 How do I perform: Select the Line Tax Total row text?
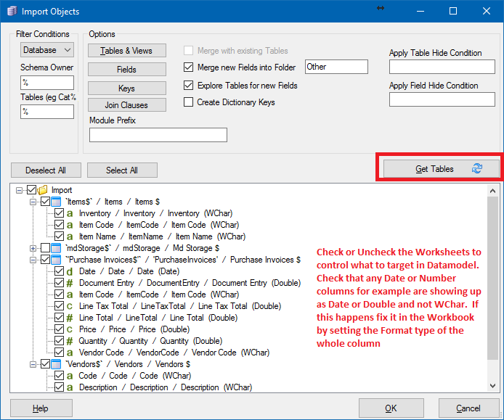coord(180,306)
